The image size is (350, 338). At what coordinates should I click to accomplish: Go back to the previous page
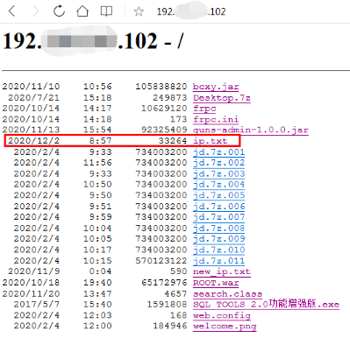coord(12,11)
